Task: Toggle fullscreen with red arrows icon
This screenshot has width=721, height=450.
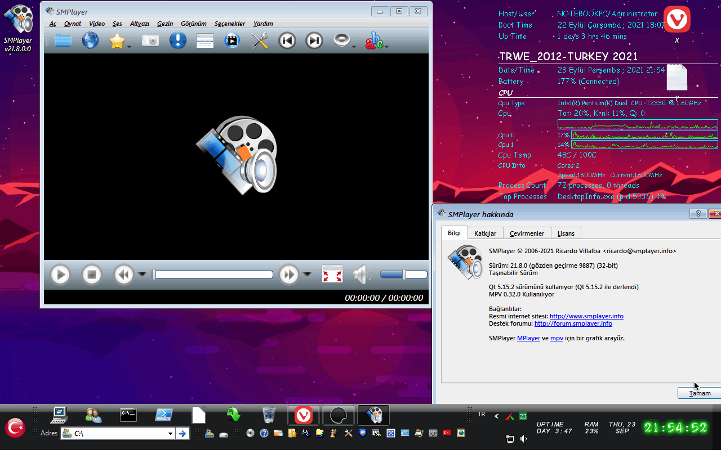Action: point(332,274)
